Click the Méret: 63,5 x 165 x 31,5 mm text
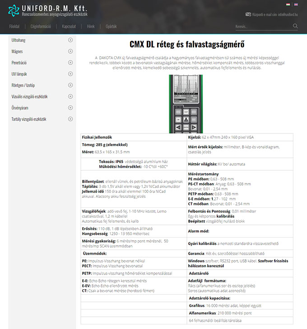Screen dimensions: 307x329 [106, 152]
